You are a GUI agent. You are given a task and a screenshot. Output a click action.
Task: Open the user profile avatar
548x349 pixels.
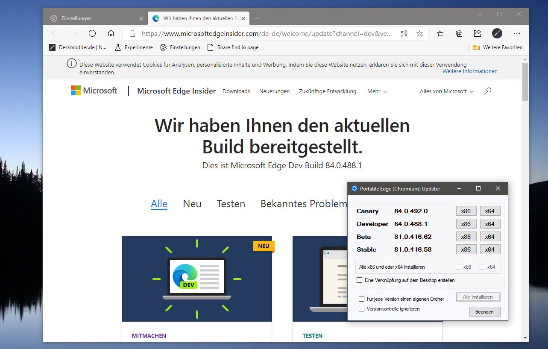497,33
